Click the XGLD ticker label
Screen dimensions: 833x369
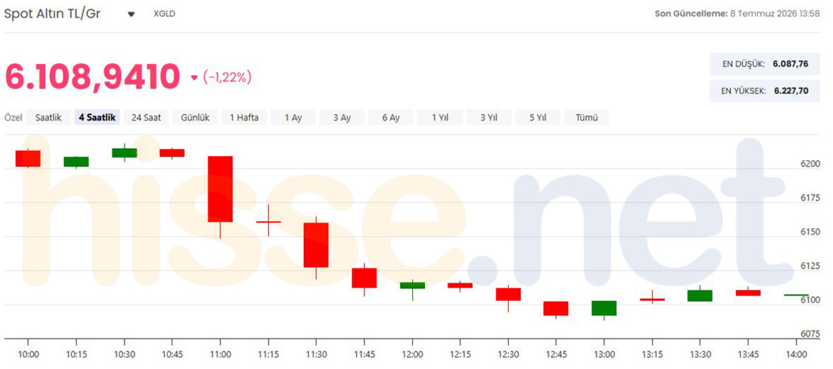[165, 15]
